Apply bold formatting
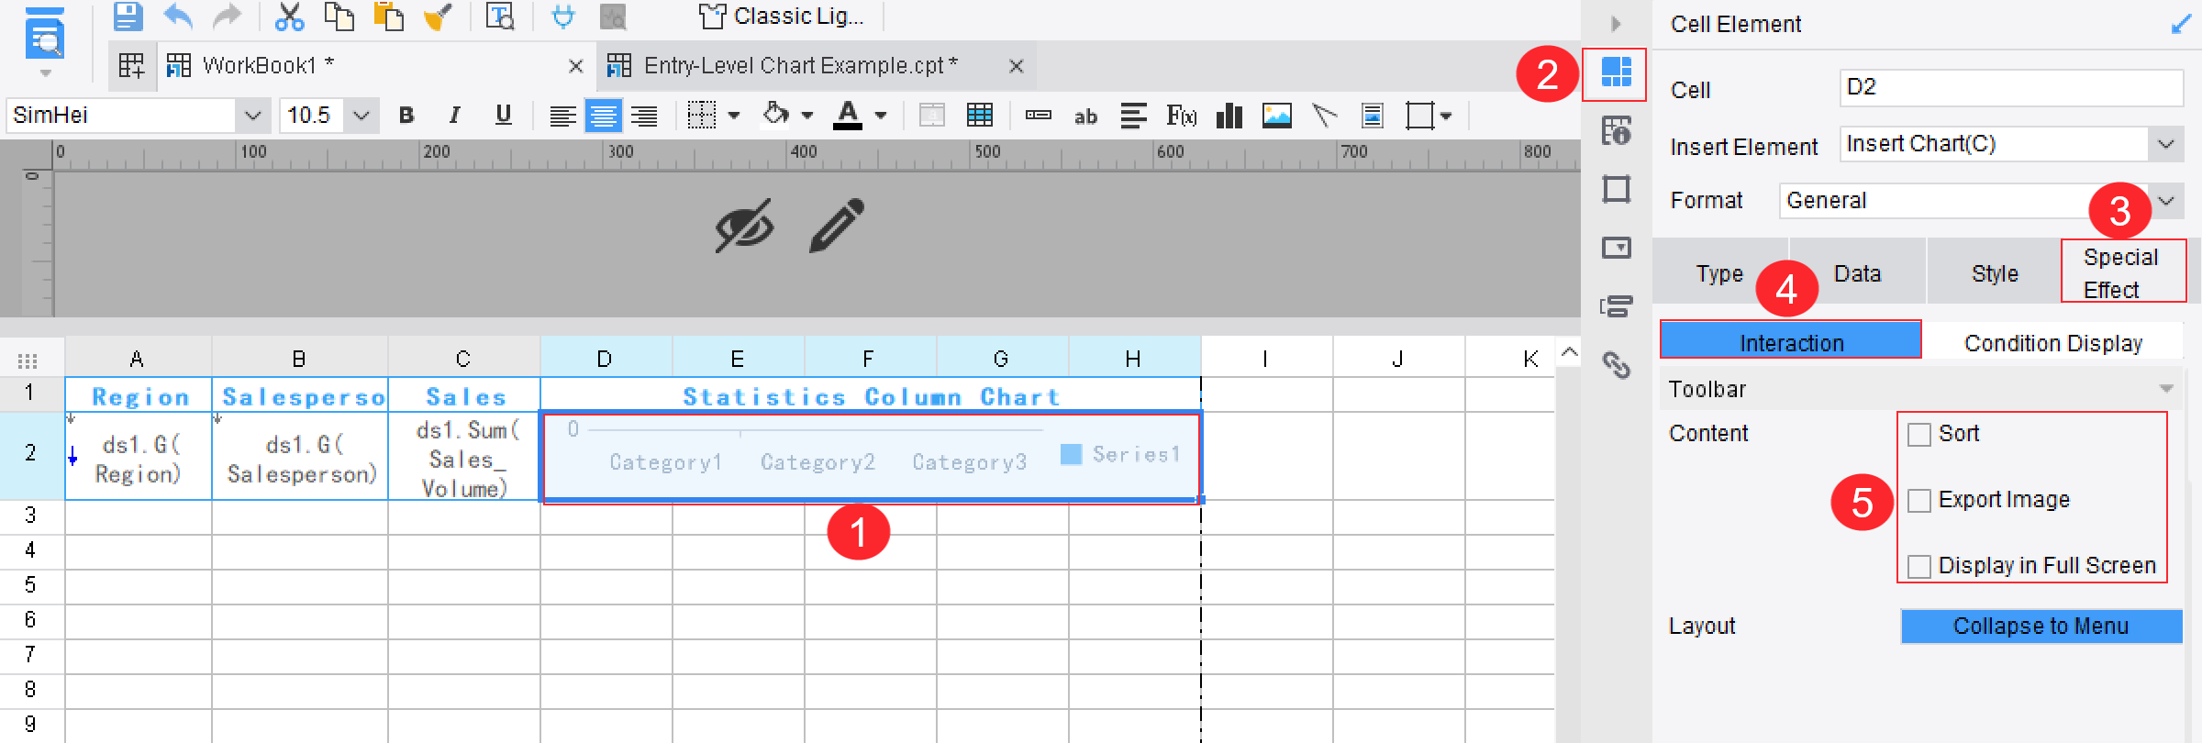Screen dimensions: 2202x743 tap(406, 116)
